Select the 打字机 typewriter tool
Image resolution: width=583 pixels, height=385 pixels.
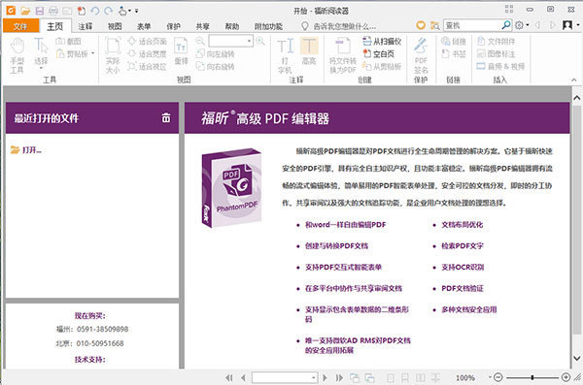285,55
